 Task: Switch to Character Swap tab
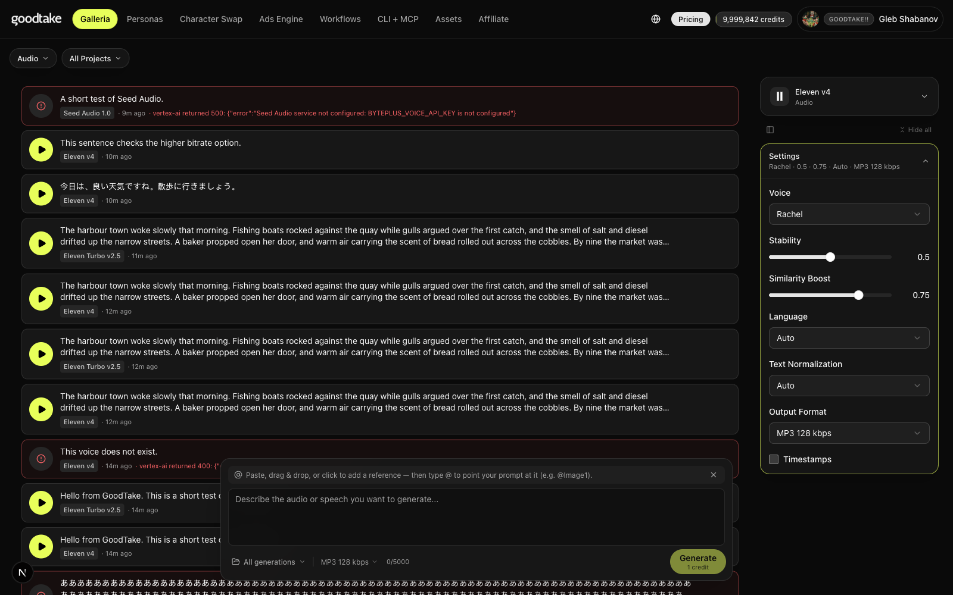211,19
